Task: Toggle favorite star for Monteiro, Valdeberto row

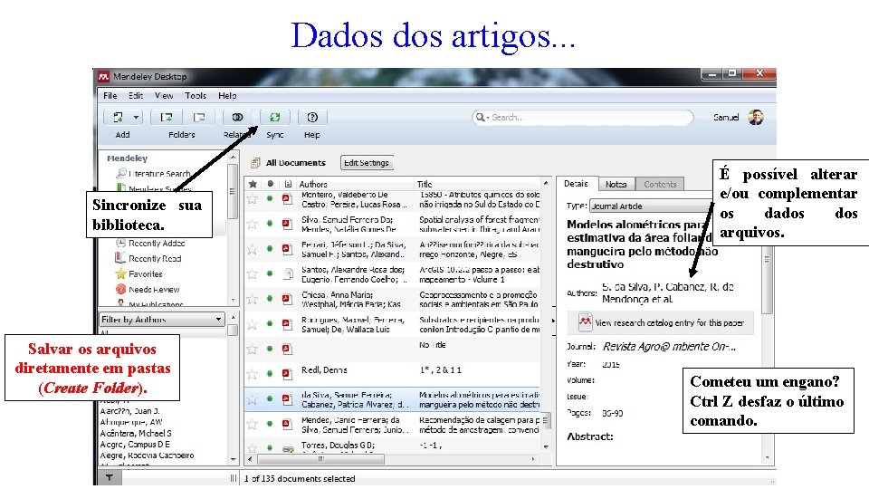Action: 253,198
